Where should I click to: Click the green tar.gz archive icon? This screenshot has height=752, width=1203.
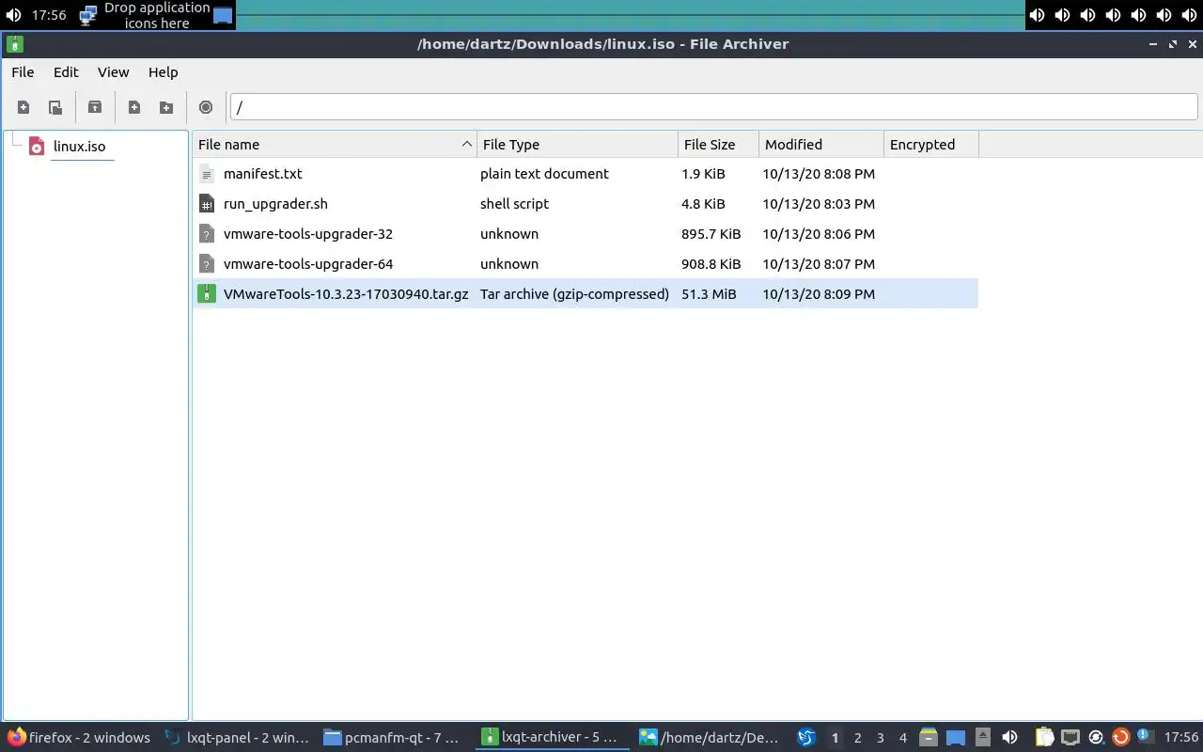click(207, 294)
